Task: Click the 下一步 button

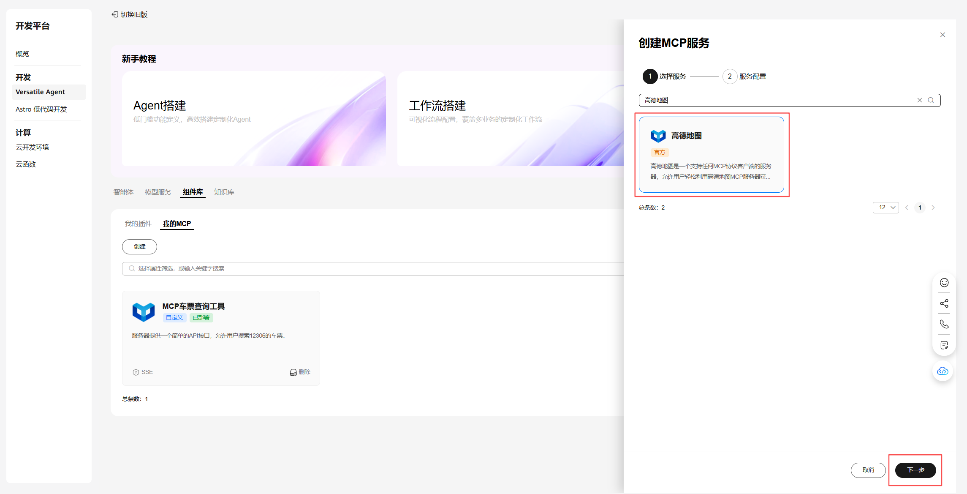Action: click(915, 470)
